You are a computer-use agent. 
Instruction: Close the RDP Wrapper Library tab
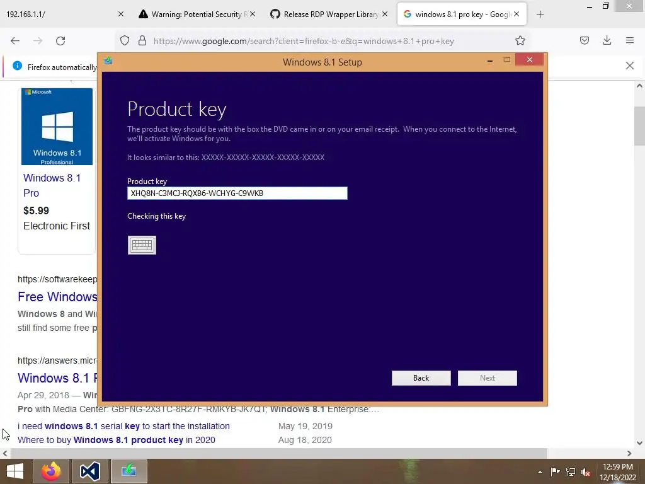[x=385, y=14]
